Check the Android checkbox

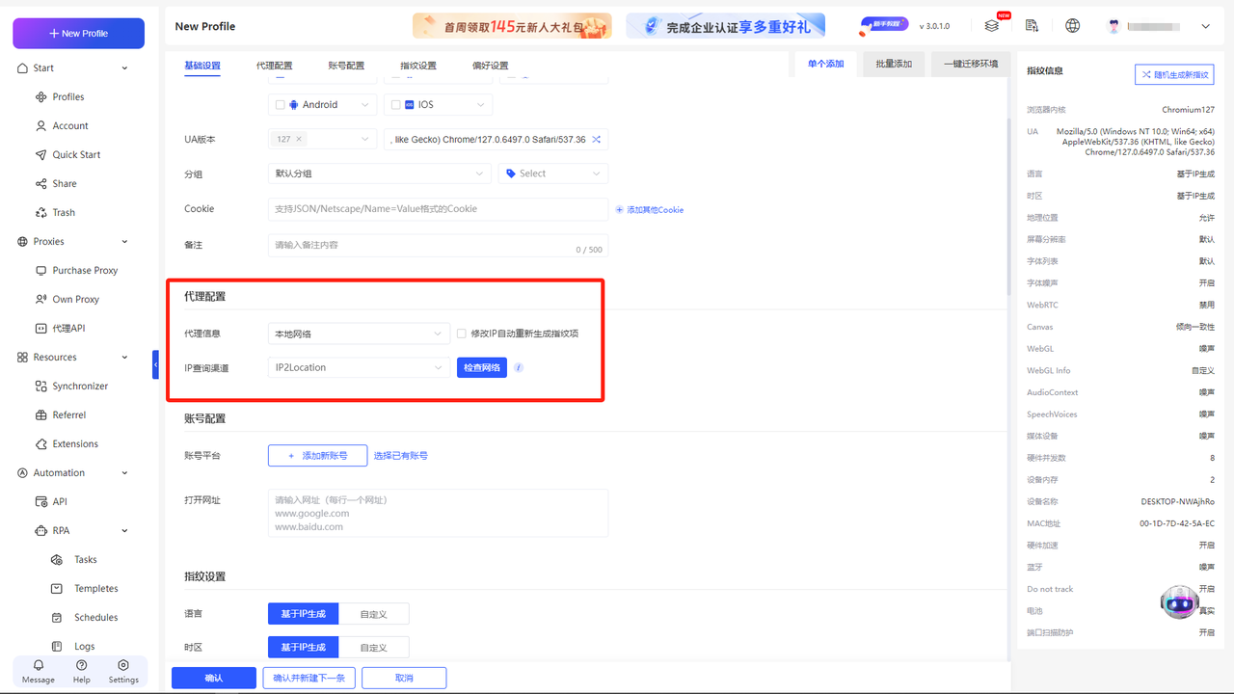point(280,104)
